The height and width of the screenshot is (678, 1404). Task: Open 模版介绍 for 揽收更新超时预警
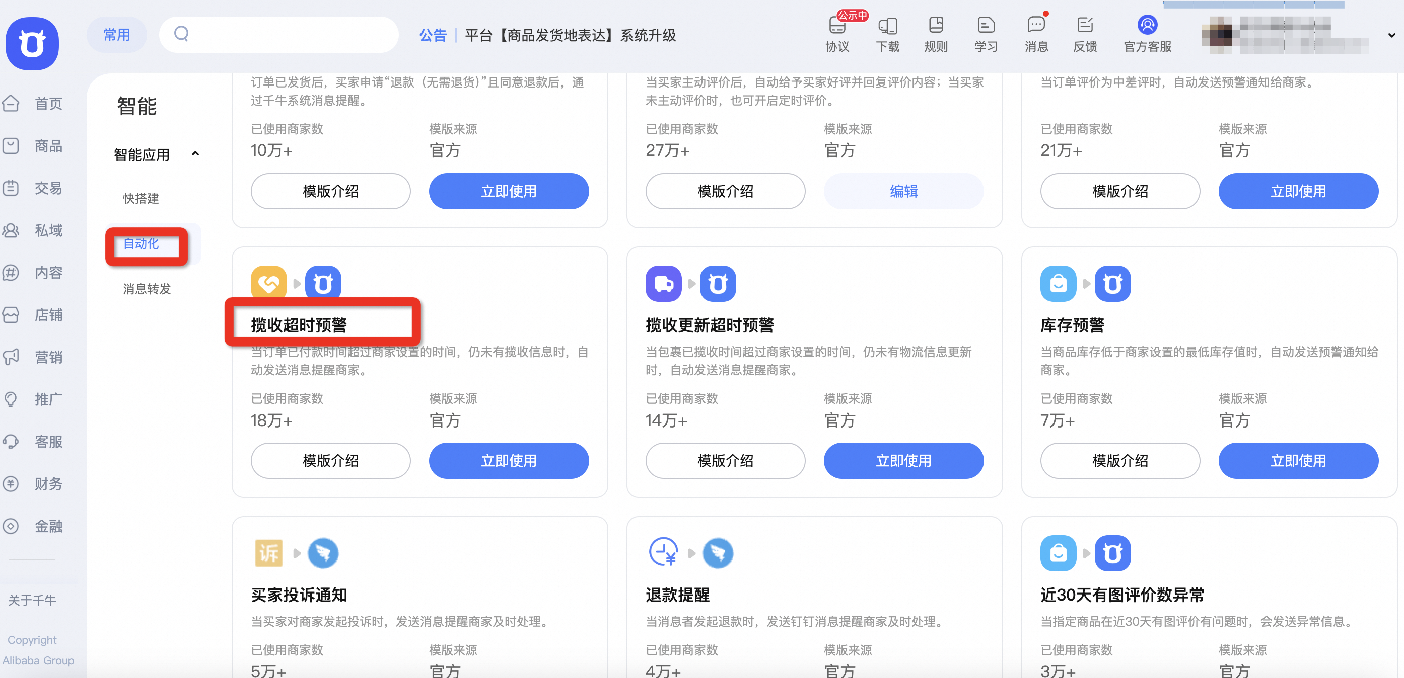725,460
